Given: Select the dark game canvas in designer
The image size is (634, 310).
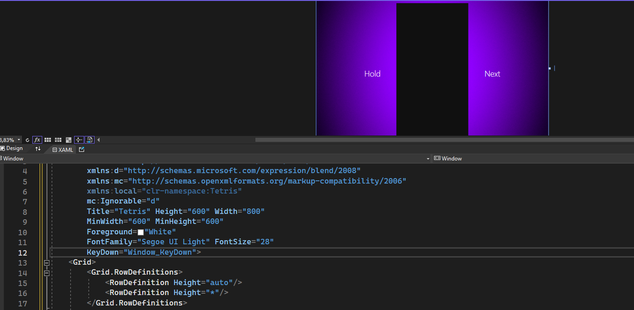Looking at the screenshot, I should (x=432, y=69).
